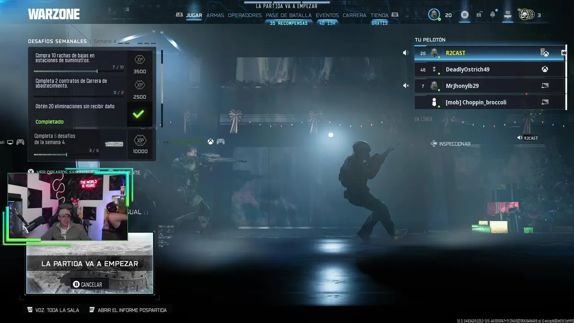Open the PASE DE BATALLA tab
This screenshot has width=574, height=323.
(289, 15)
